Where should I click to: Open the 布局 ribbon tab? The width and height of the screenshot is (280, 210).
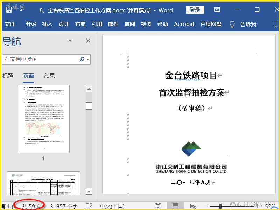[x=80, y=24]
